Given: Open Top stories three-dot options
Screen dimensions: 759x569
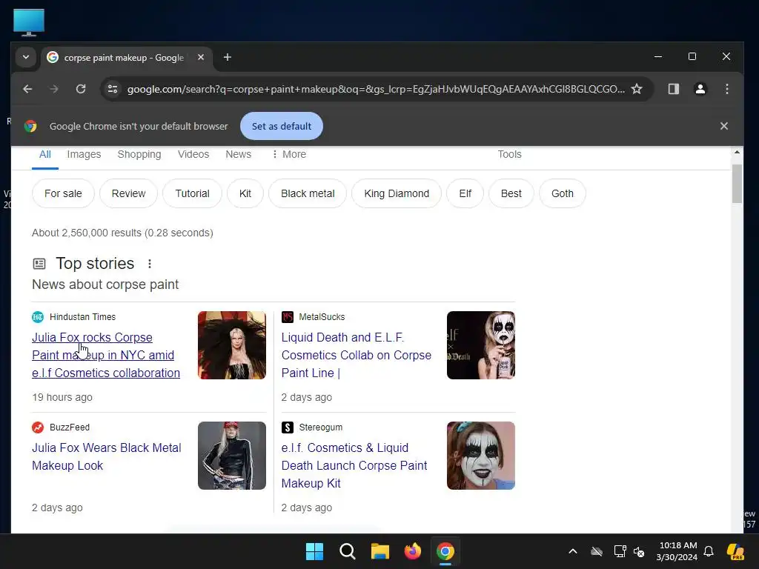Looking at the screenshot, I should (150, 264).
